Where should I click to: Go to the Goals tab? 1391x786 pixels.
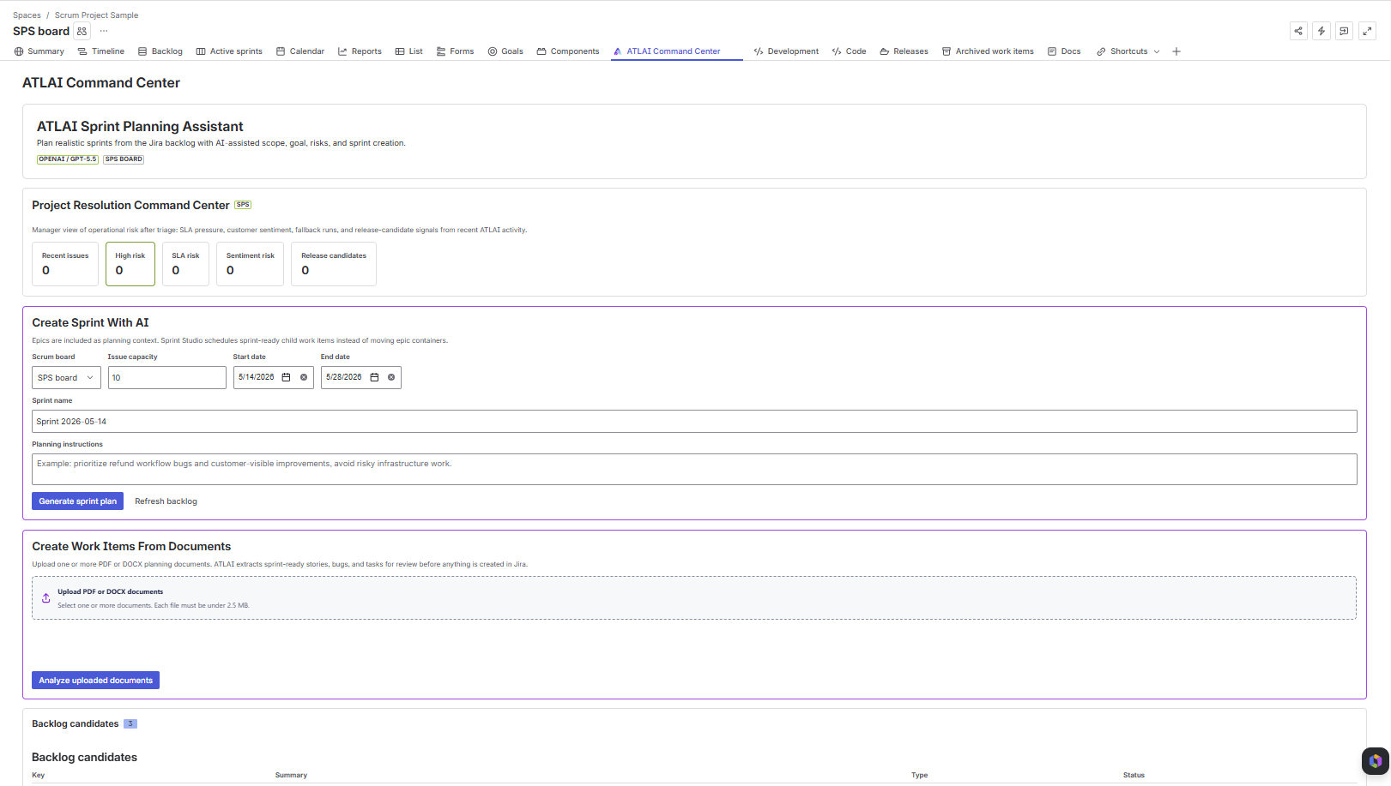505,51
